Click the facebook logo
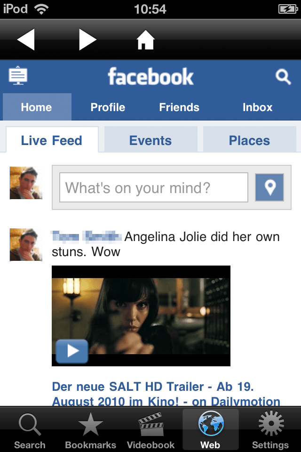Image resolution: width=301 pixels, height=452 pixels. point(150,77)
